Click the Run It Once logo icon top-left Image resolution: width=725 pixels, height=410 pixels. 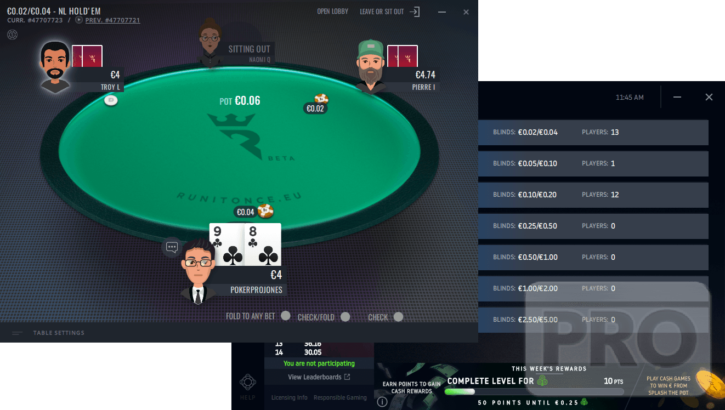click(12, 35)
